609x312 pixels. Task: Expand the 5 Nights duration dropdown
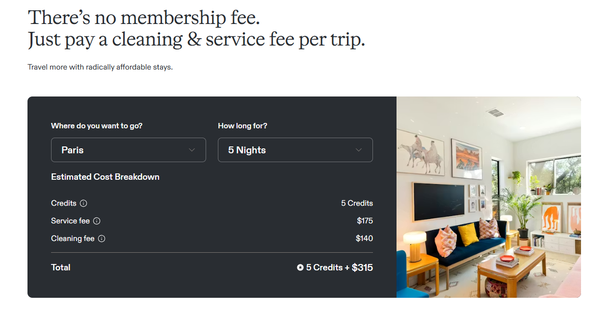(x=295, y=150)
